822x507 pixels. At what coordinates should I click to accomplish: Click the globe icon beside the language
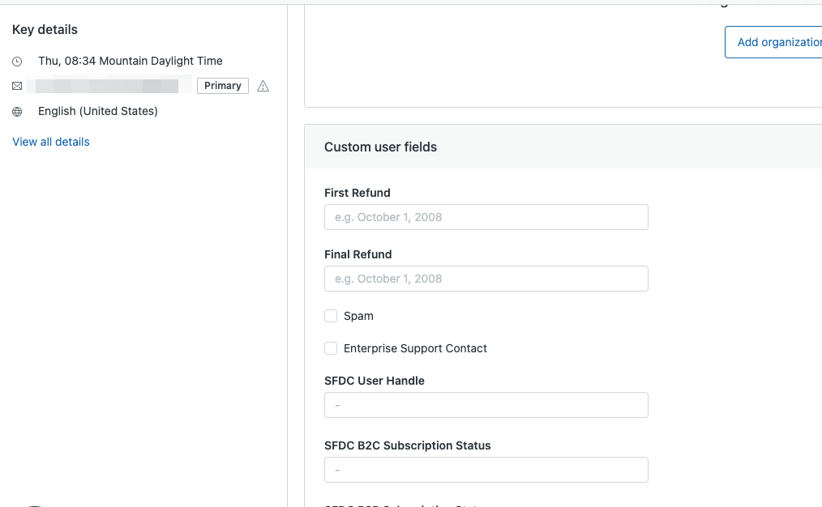17,112
